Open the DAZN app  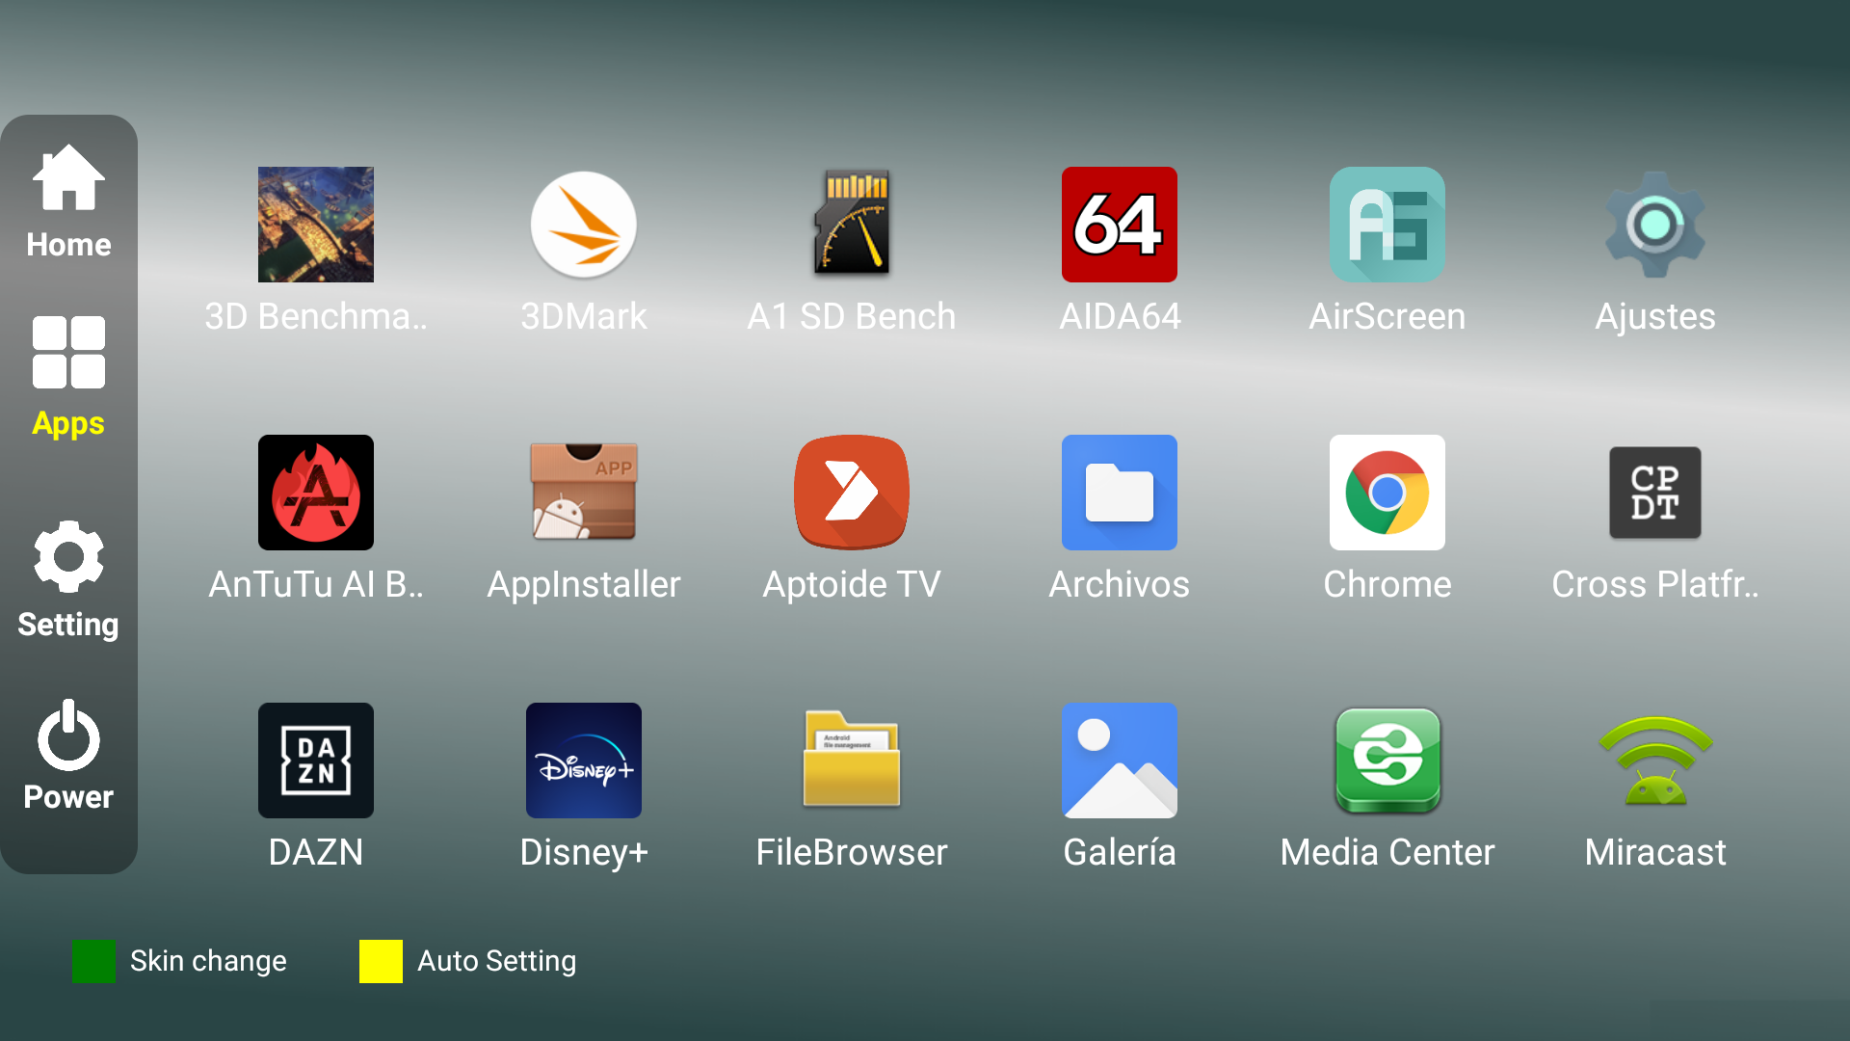pyautogui.click(x=315, y=761)
